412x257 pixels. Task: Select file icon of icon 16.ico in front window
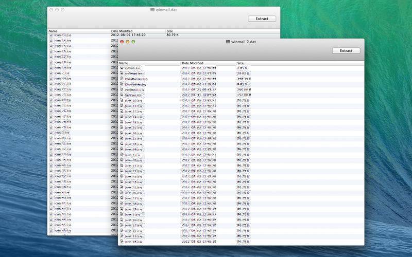coord(122,133)
